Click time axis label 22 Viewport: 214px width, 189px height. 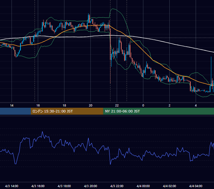117,106
